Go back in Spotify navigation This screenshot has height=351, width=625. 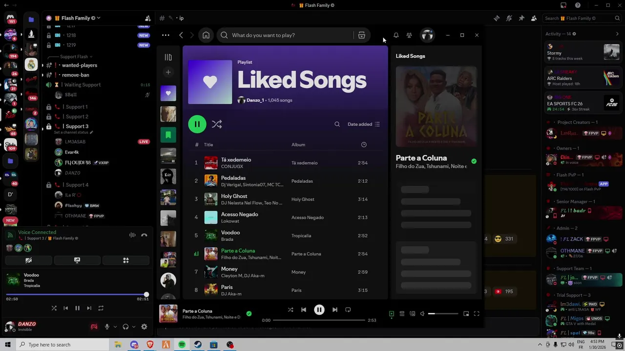point(181,35)
